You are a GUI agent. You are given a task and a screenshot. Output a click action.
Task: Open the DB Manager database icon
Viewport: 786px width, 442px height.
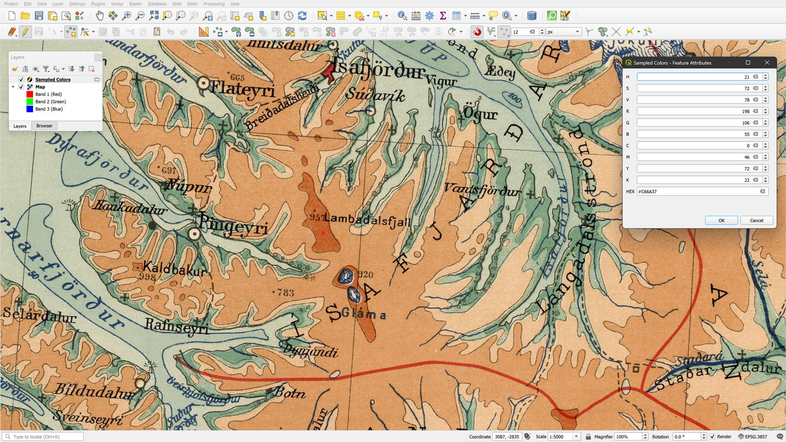532,16
